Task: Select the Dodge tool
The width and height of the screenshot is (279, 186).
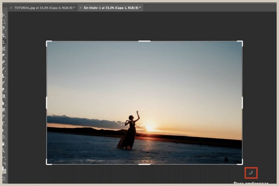Action: tap(3, 110)
